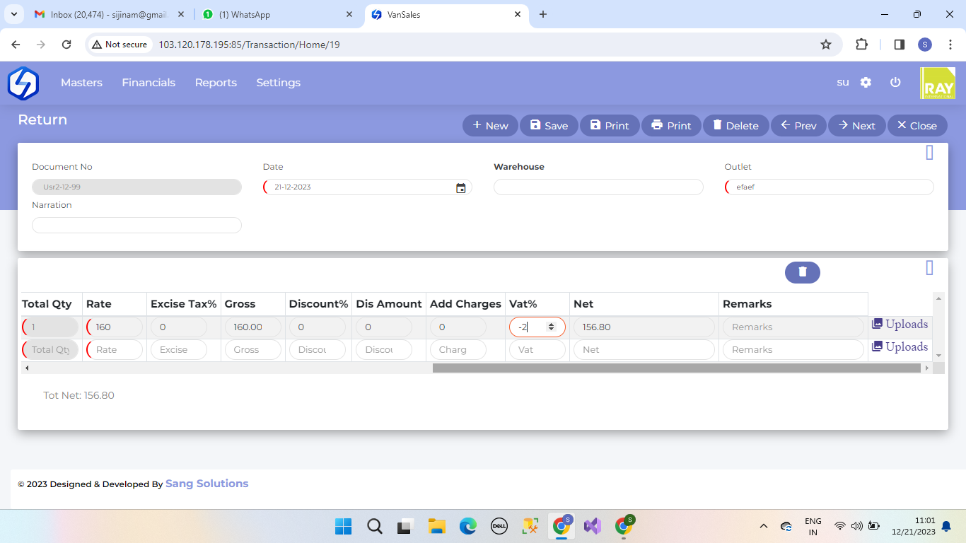The width and height of the screenshot is (966, 543).
Task: Click the power logout icon
Action: [x=895, y=82]
